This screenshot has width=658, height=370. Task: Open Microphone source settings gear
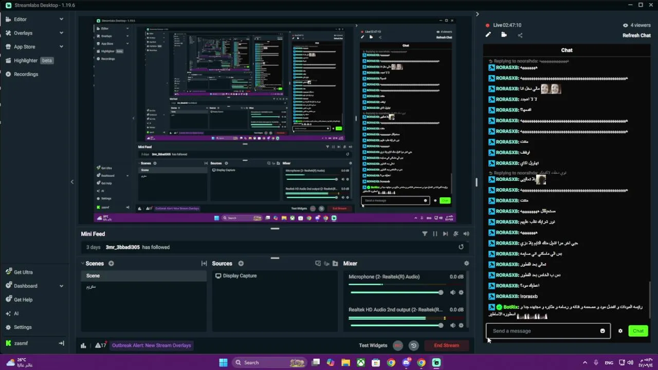pyautogui.click(x=461, y=292)
